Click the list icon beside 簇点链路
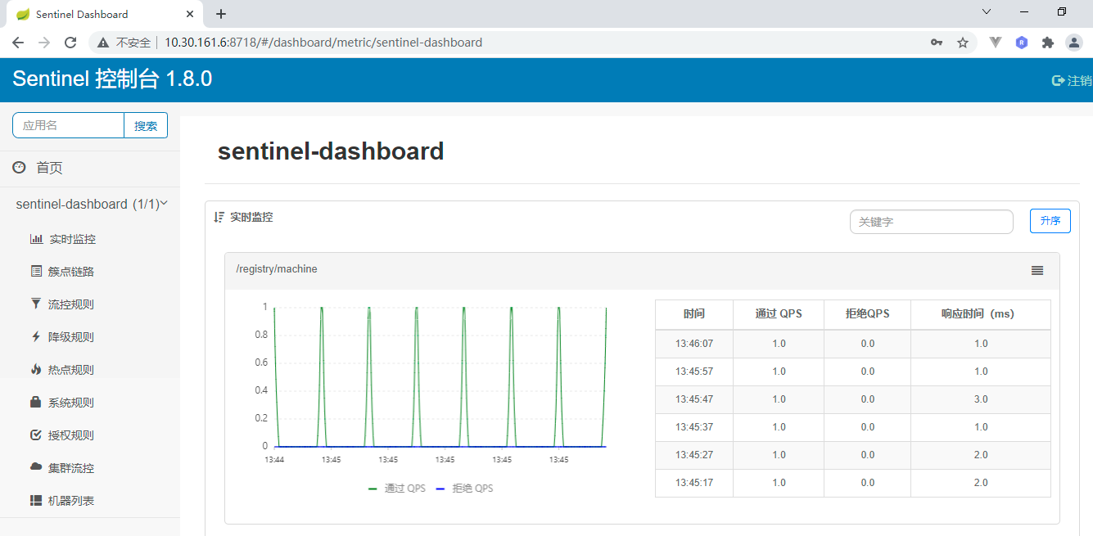This screenshot has height=536, width=1093. pos(36,271)
